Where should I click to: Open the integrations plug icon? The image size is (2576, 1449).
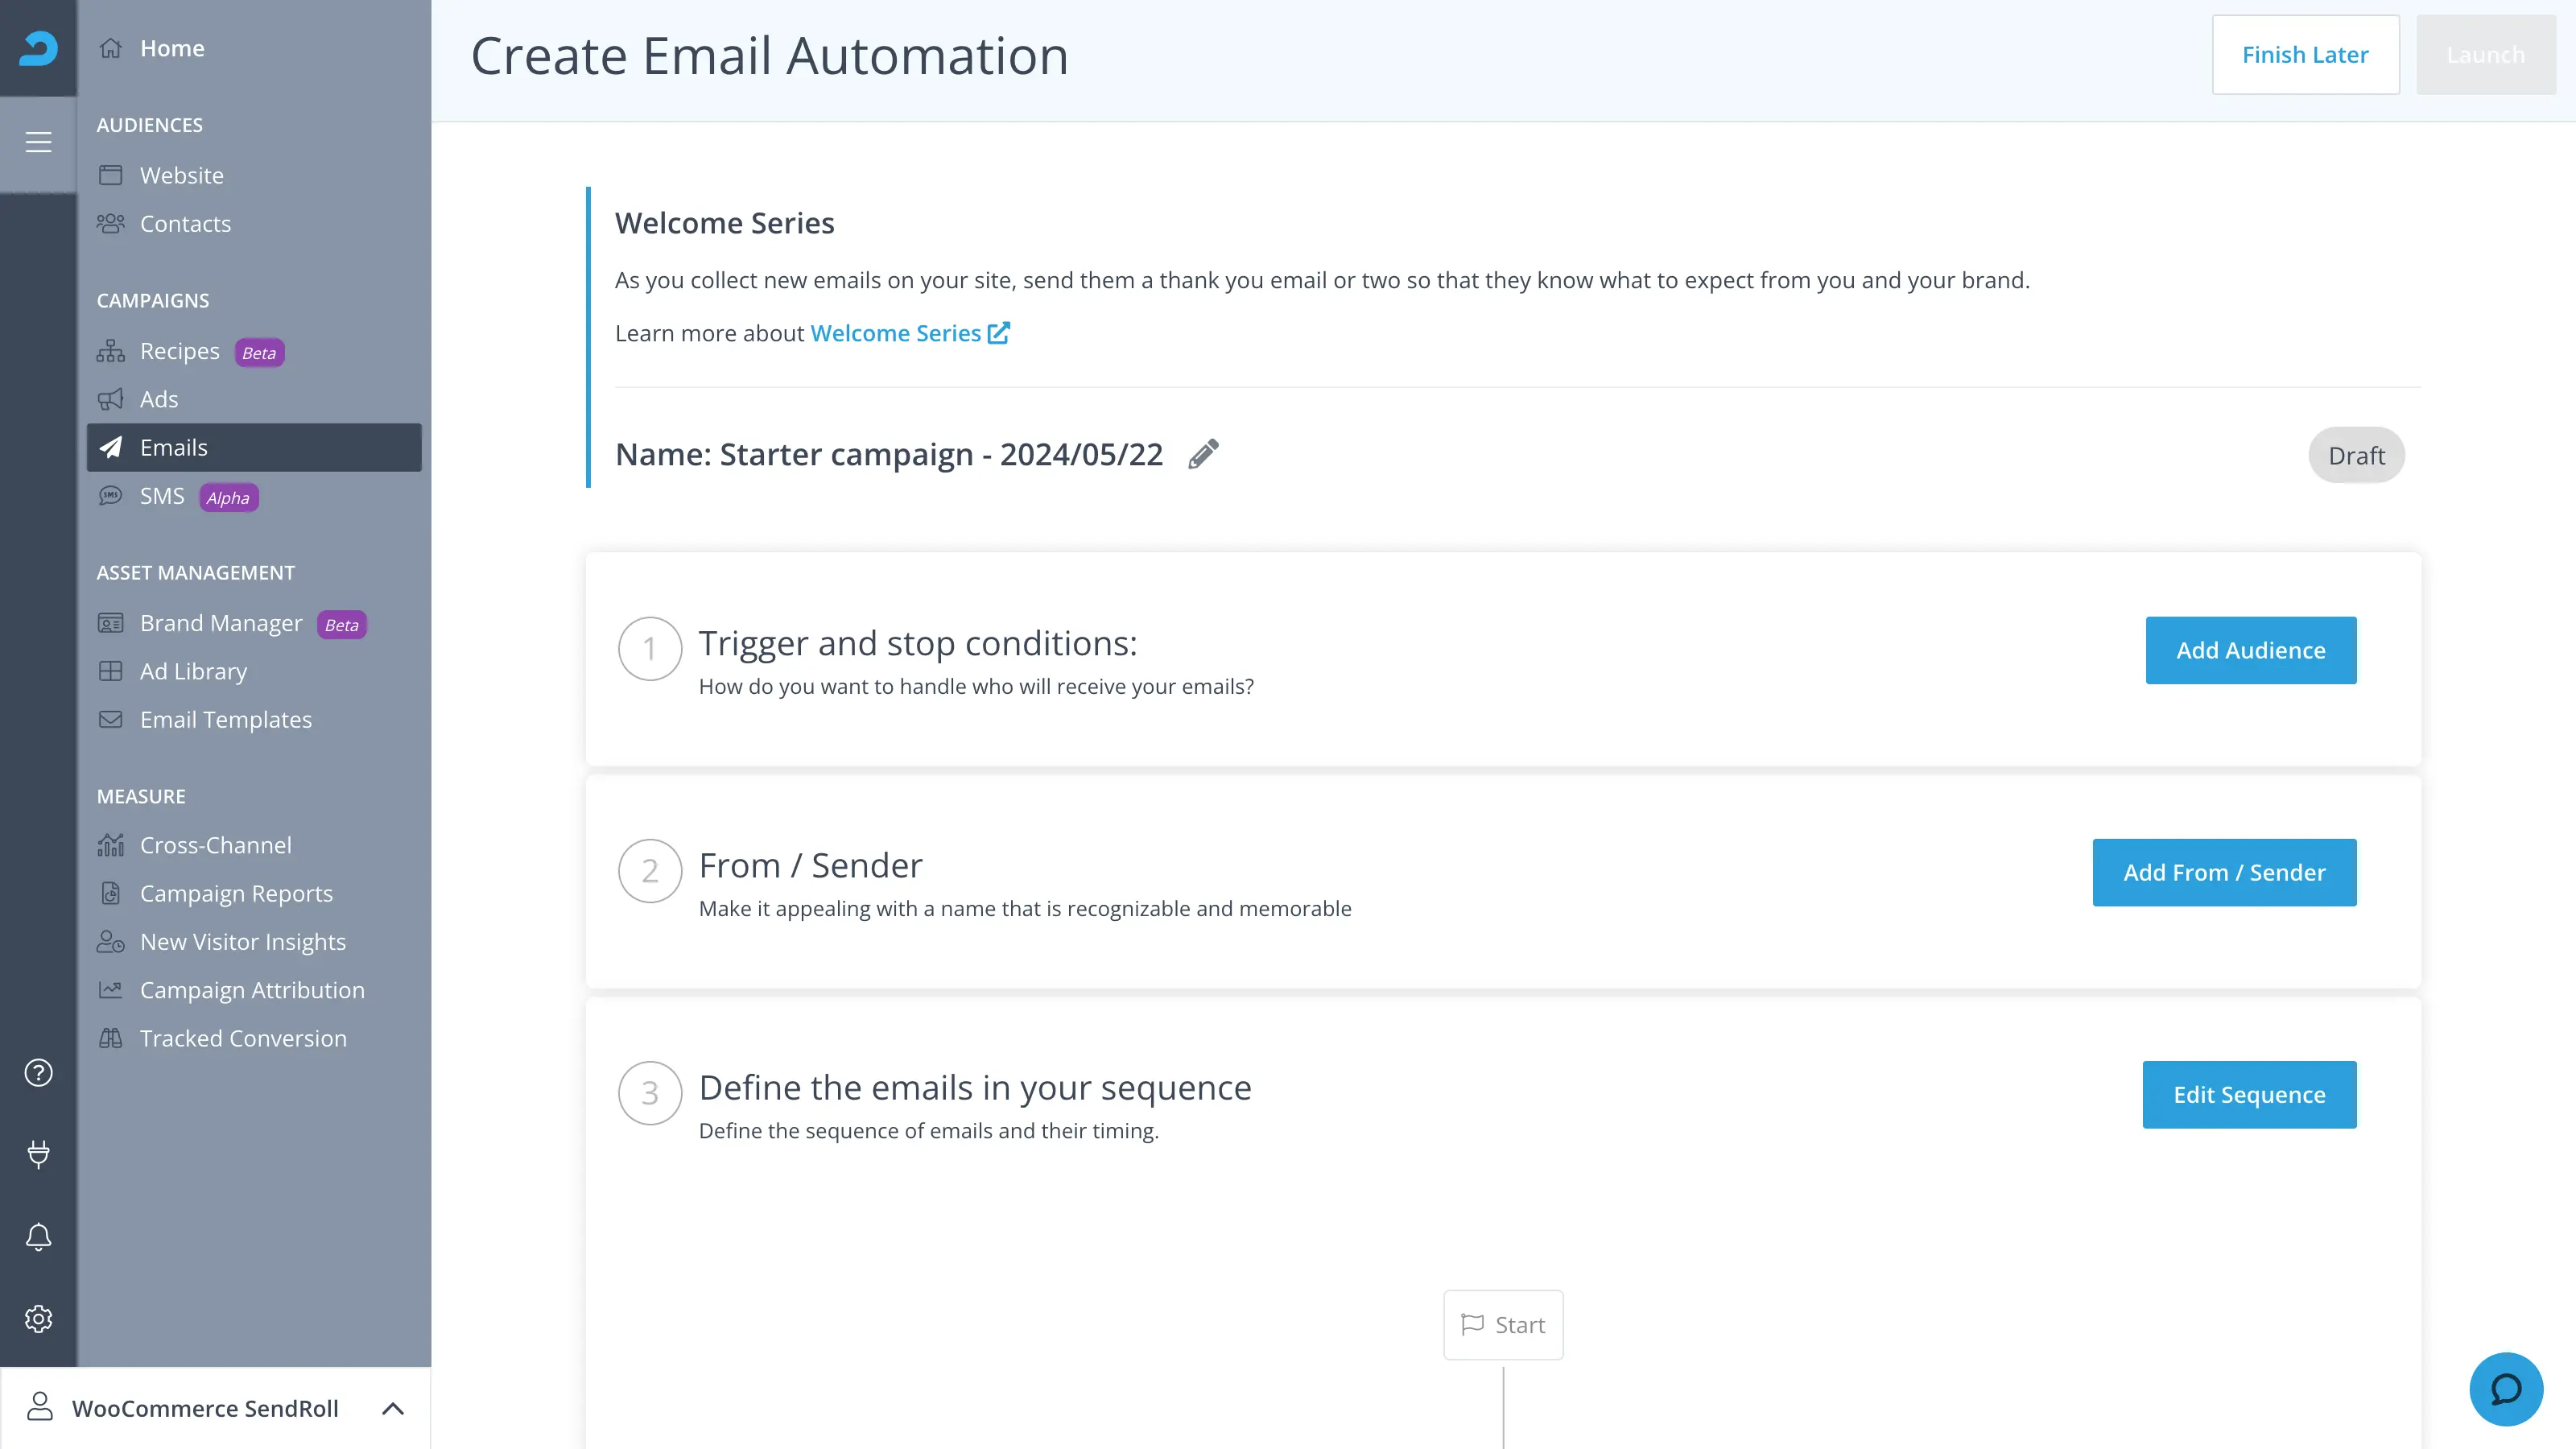coord(38,1154)
